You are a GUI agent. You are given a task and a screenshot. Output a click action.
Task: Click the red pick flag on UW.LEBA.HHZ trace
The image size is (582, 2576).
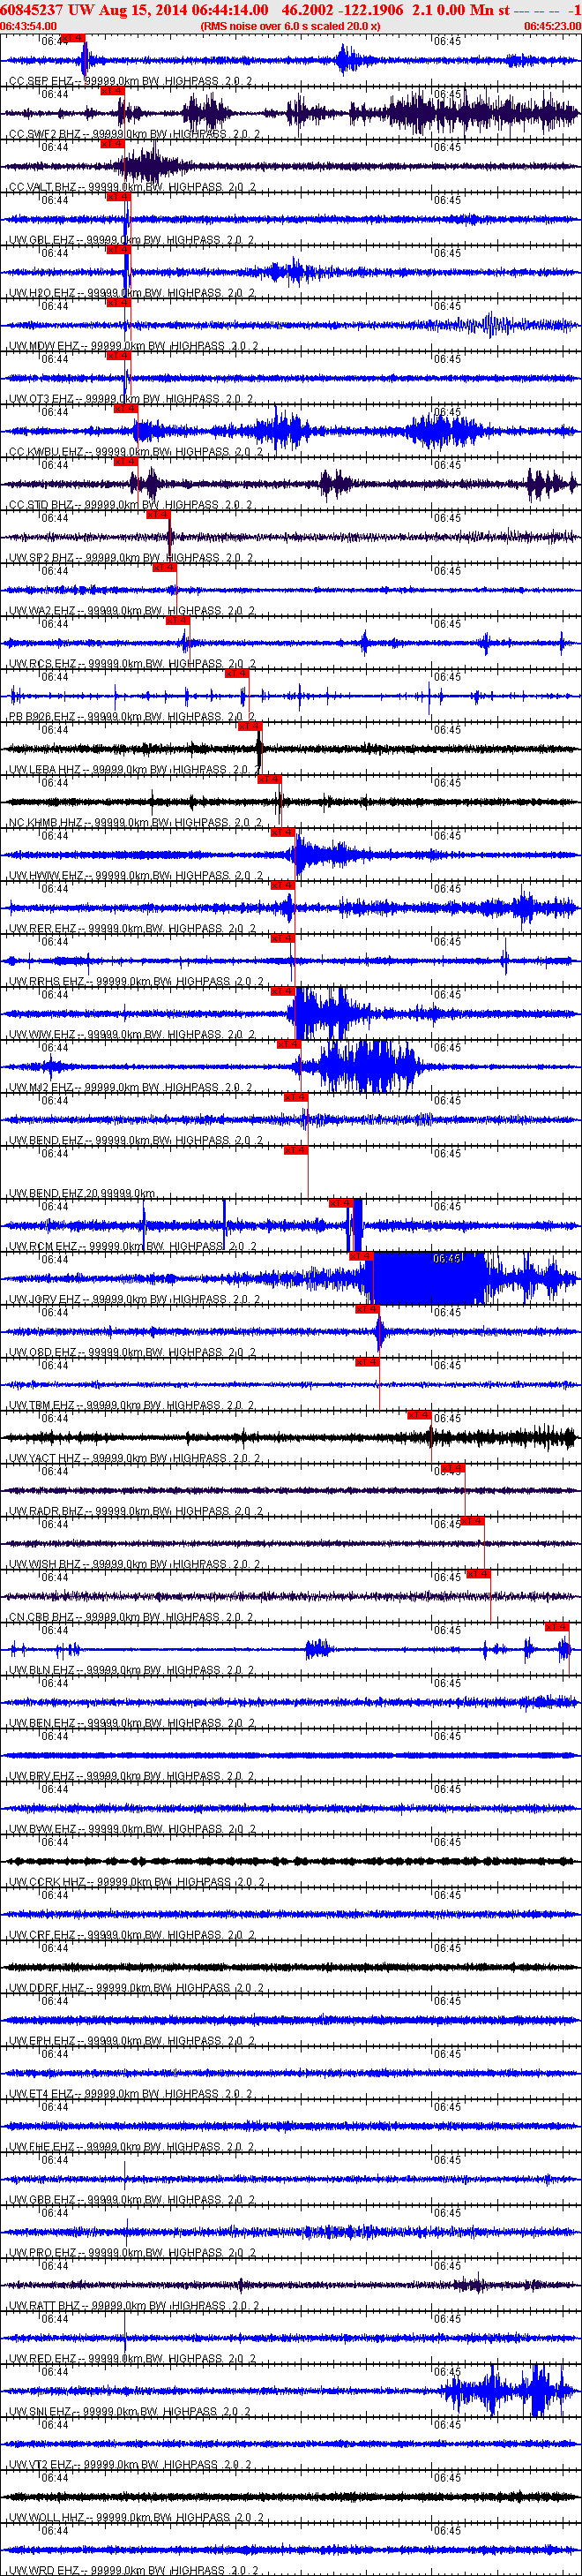pyautogui.click(x=250, y=727)
